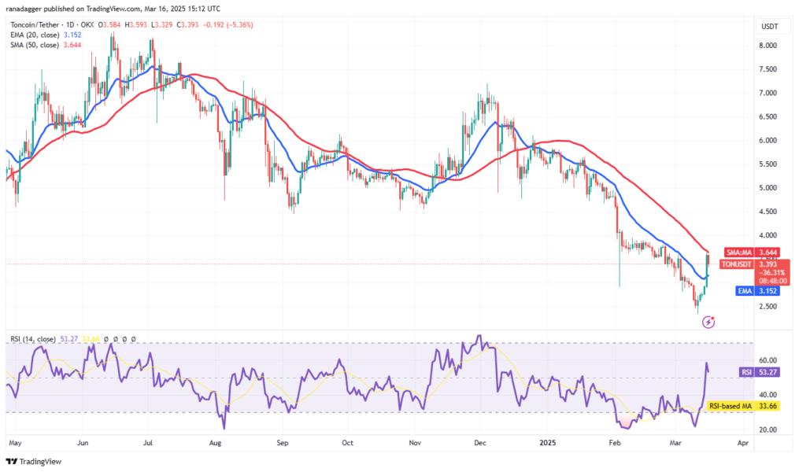Screen dimensions: 799x472
Task: Click the 60.00 level on the RSI scale
Action: tap(768, 360)
